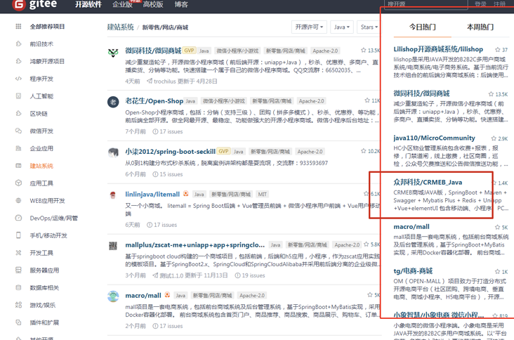Viewport: 514px width, 340px height.
Task: Click the icon beside 人工智能
Action: click(18, 96)
